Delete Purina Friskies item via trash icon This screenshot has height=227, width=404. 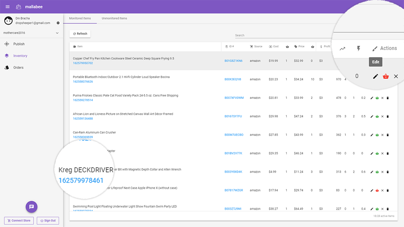(x=387, y=98)
